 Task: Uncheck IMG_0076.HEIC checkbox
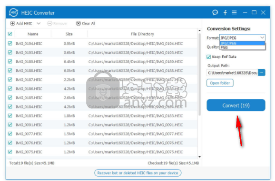point(10,143)
